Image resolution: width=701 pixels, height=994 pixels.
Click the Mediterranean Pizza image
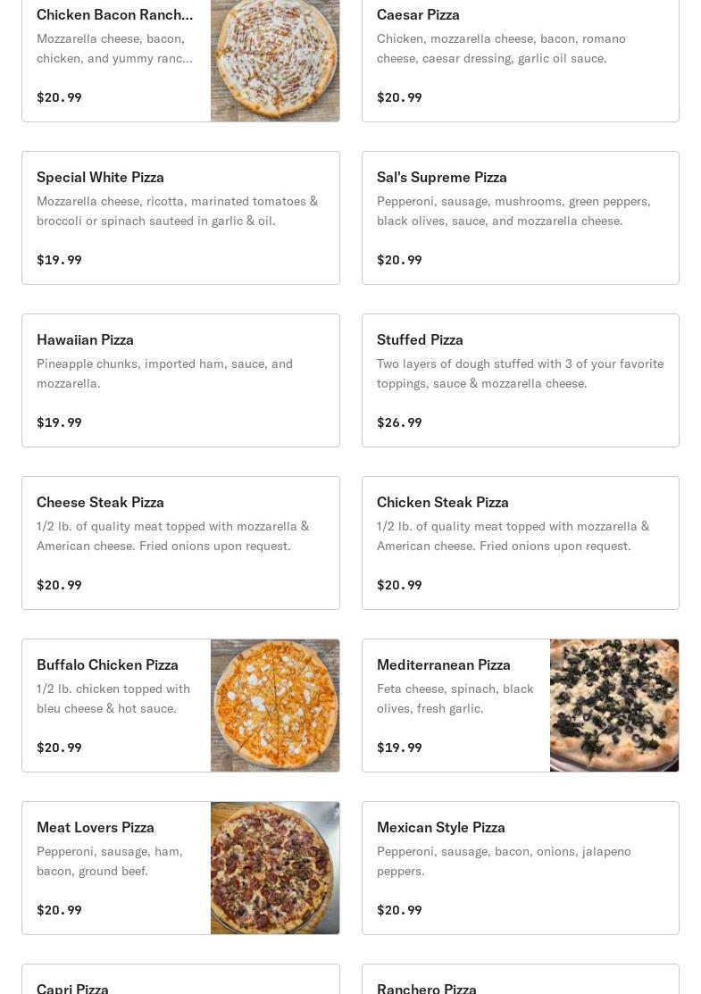click(614, 706)
